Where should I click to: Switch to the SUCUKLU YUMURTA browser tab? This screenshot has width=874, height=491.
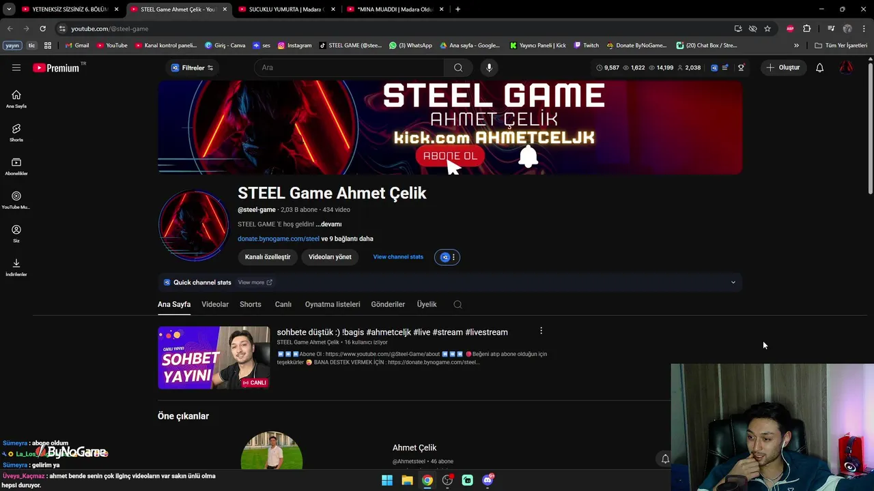285,10
